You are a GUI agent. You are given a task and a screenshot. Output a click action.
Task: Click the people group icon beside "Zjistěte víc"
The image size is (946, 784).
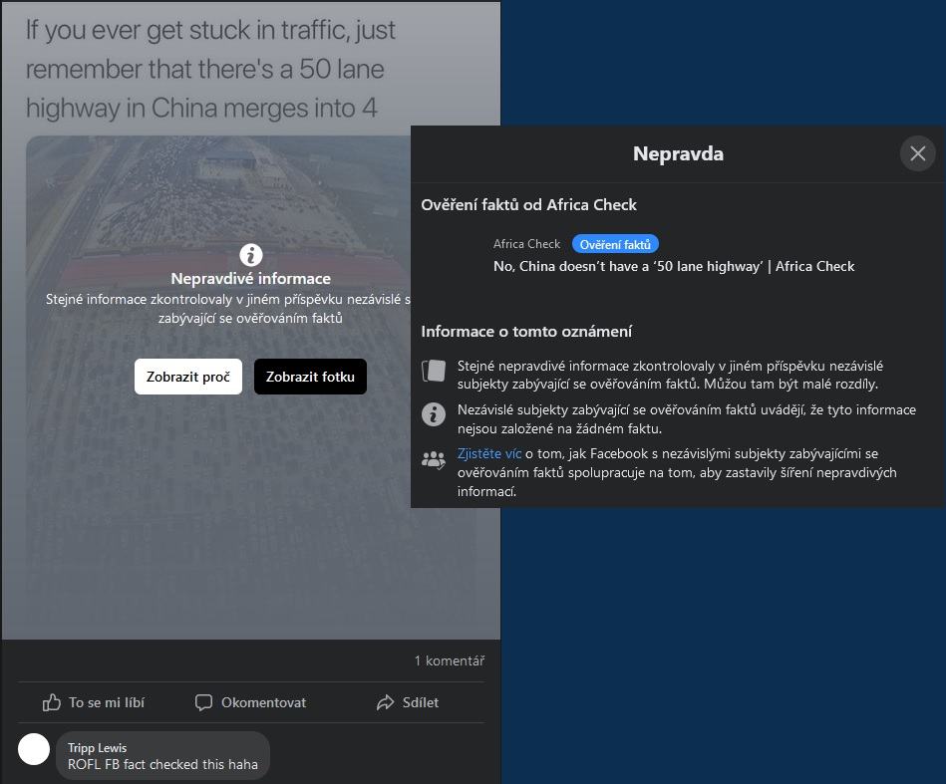pos(434,459)
